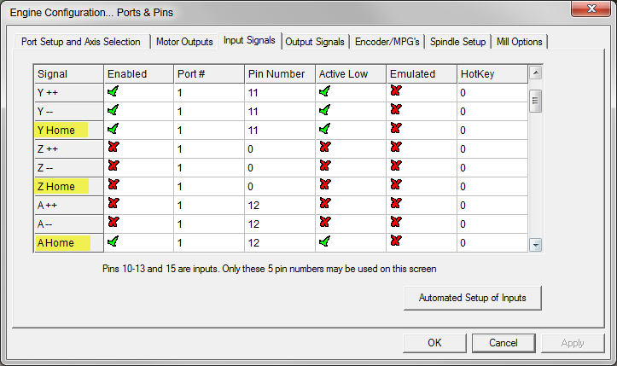The width and height of the screenshot is (617, 366).
Task: Click the HotKey column header
Action: pyautogui.click(x=492, y=74)
